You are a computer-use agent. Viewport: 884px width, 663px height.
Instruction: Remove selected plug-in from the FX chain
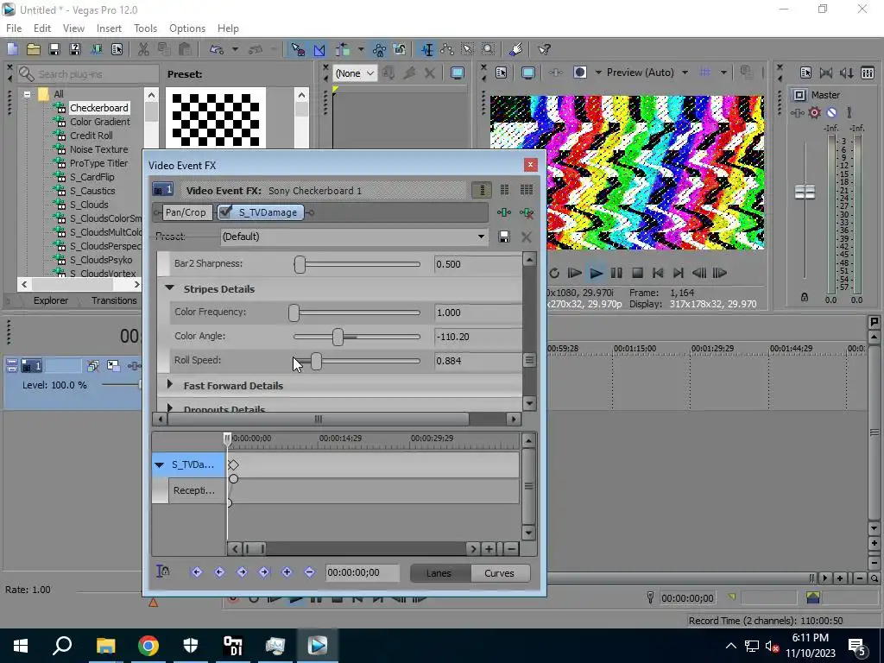click(527, 212)
